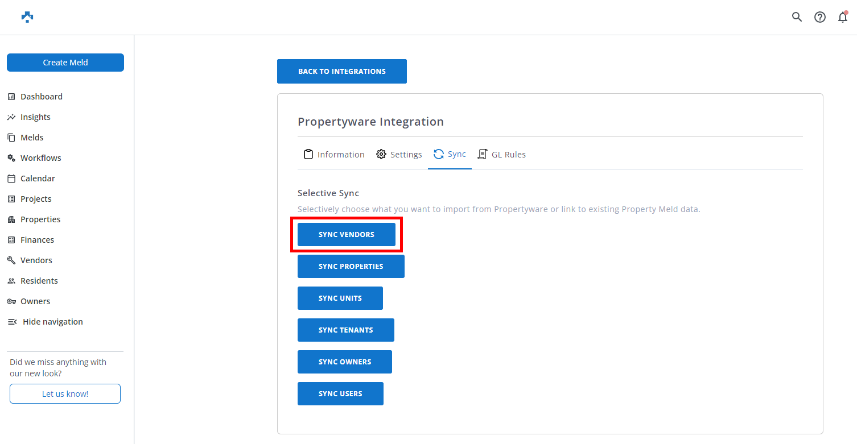The image size is (857, 444).
Task: Click the Vendors wrench icon
Action: tap(11, 260)
